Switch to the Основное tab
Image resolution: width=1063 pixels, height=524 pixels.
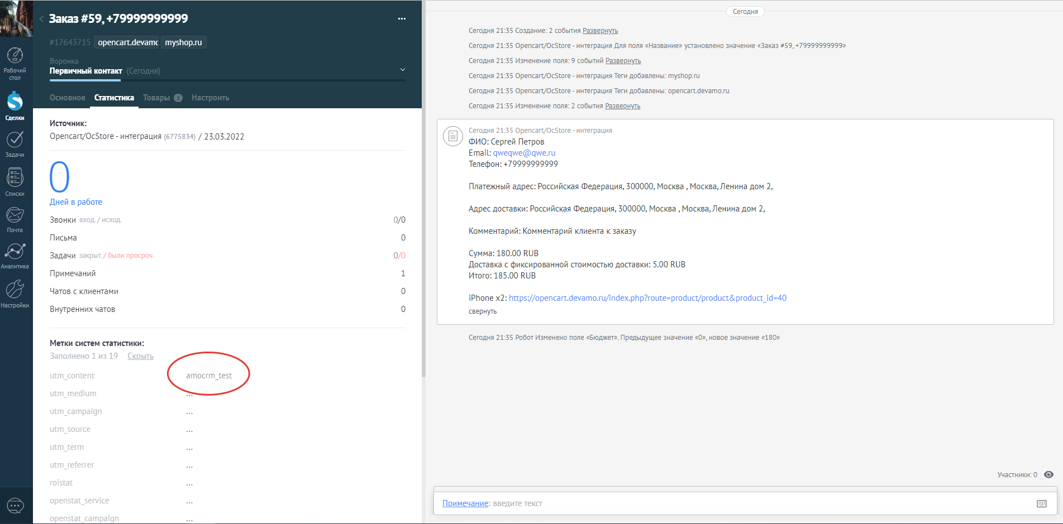[67, 98]
